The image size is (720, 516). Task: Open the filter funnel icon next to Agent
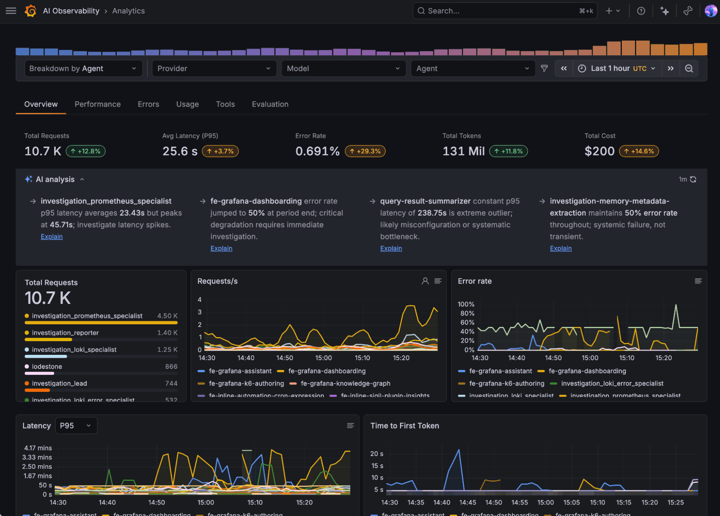[x=544, y=68]
